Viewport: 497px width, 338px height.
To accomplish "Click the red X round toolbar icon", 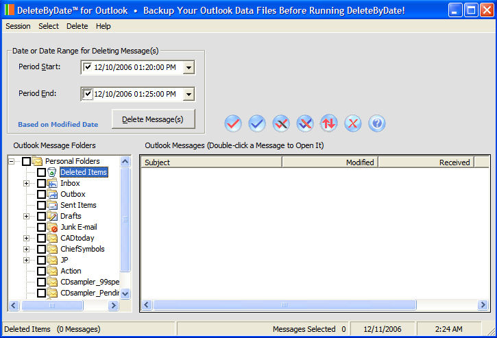I will click(353, 123).
